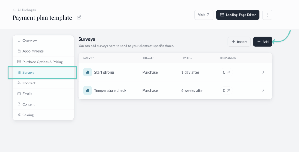Viewport: 299px width, 152px height.
Task: Expand the Temperature check row chevron
Action: tap(263, 90)
